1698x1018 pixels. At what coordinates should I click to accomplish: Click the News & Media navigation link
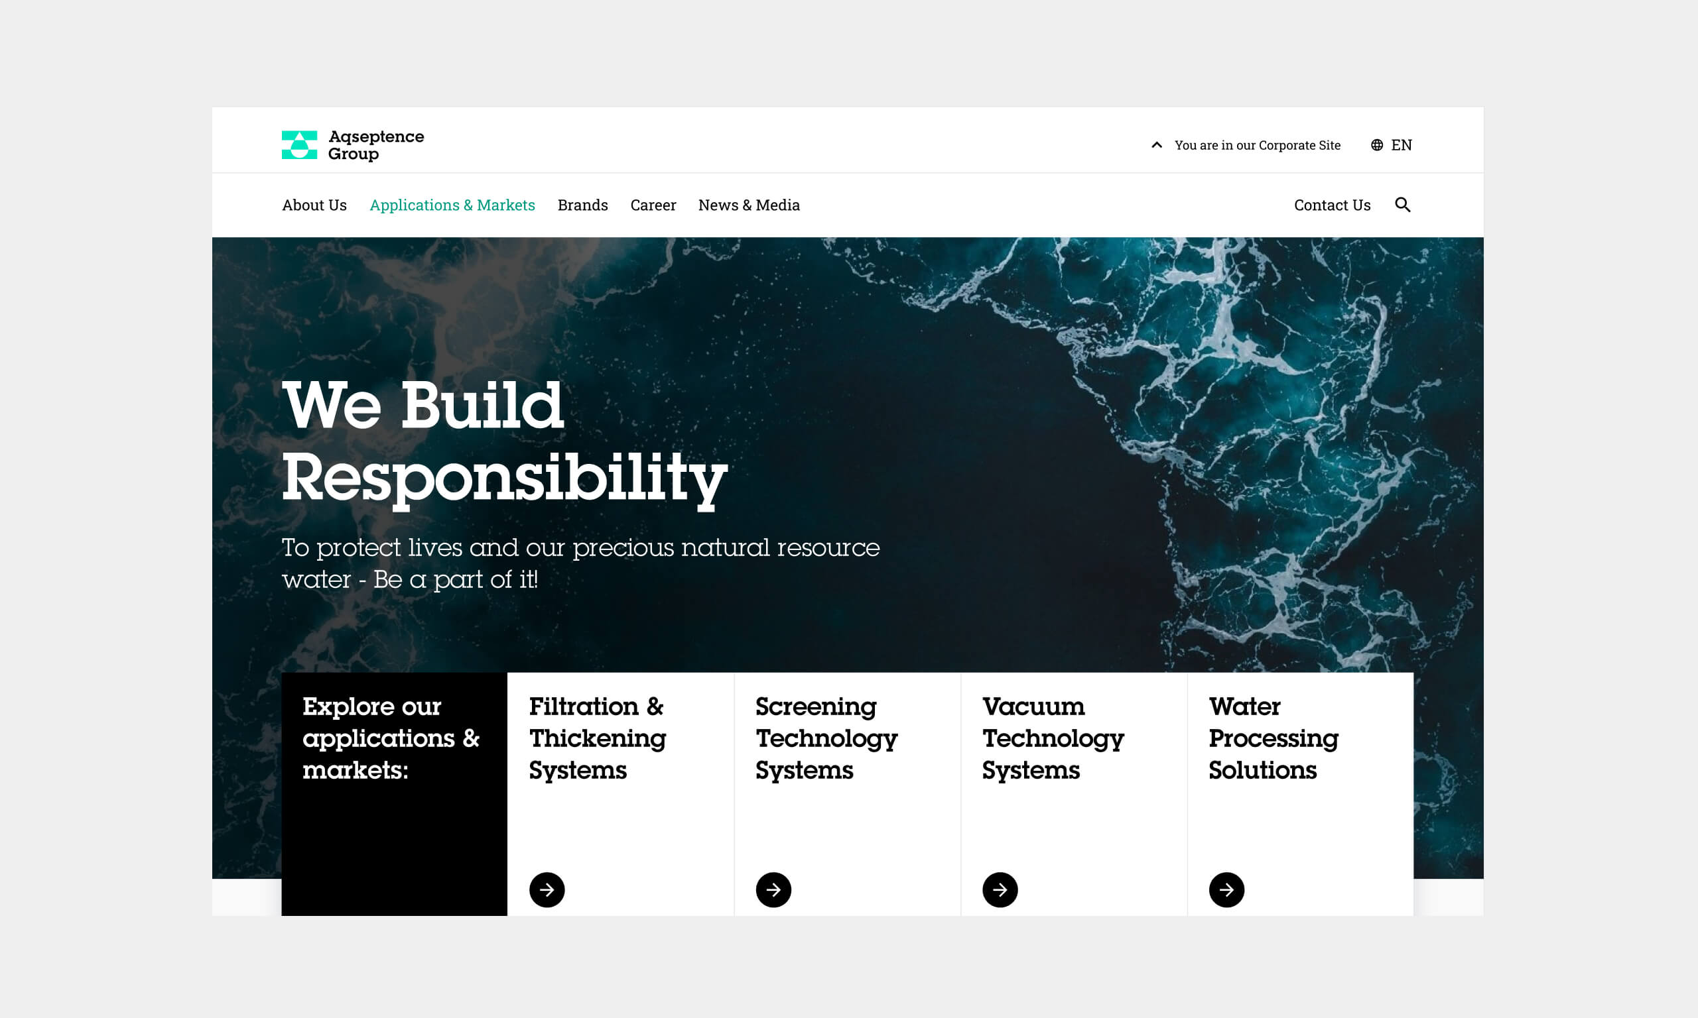(748, 203)
